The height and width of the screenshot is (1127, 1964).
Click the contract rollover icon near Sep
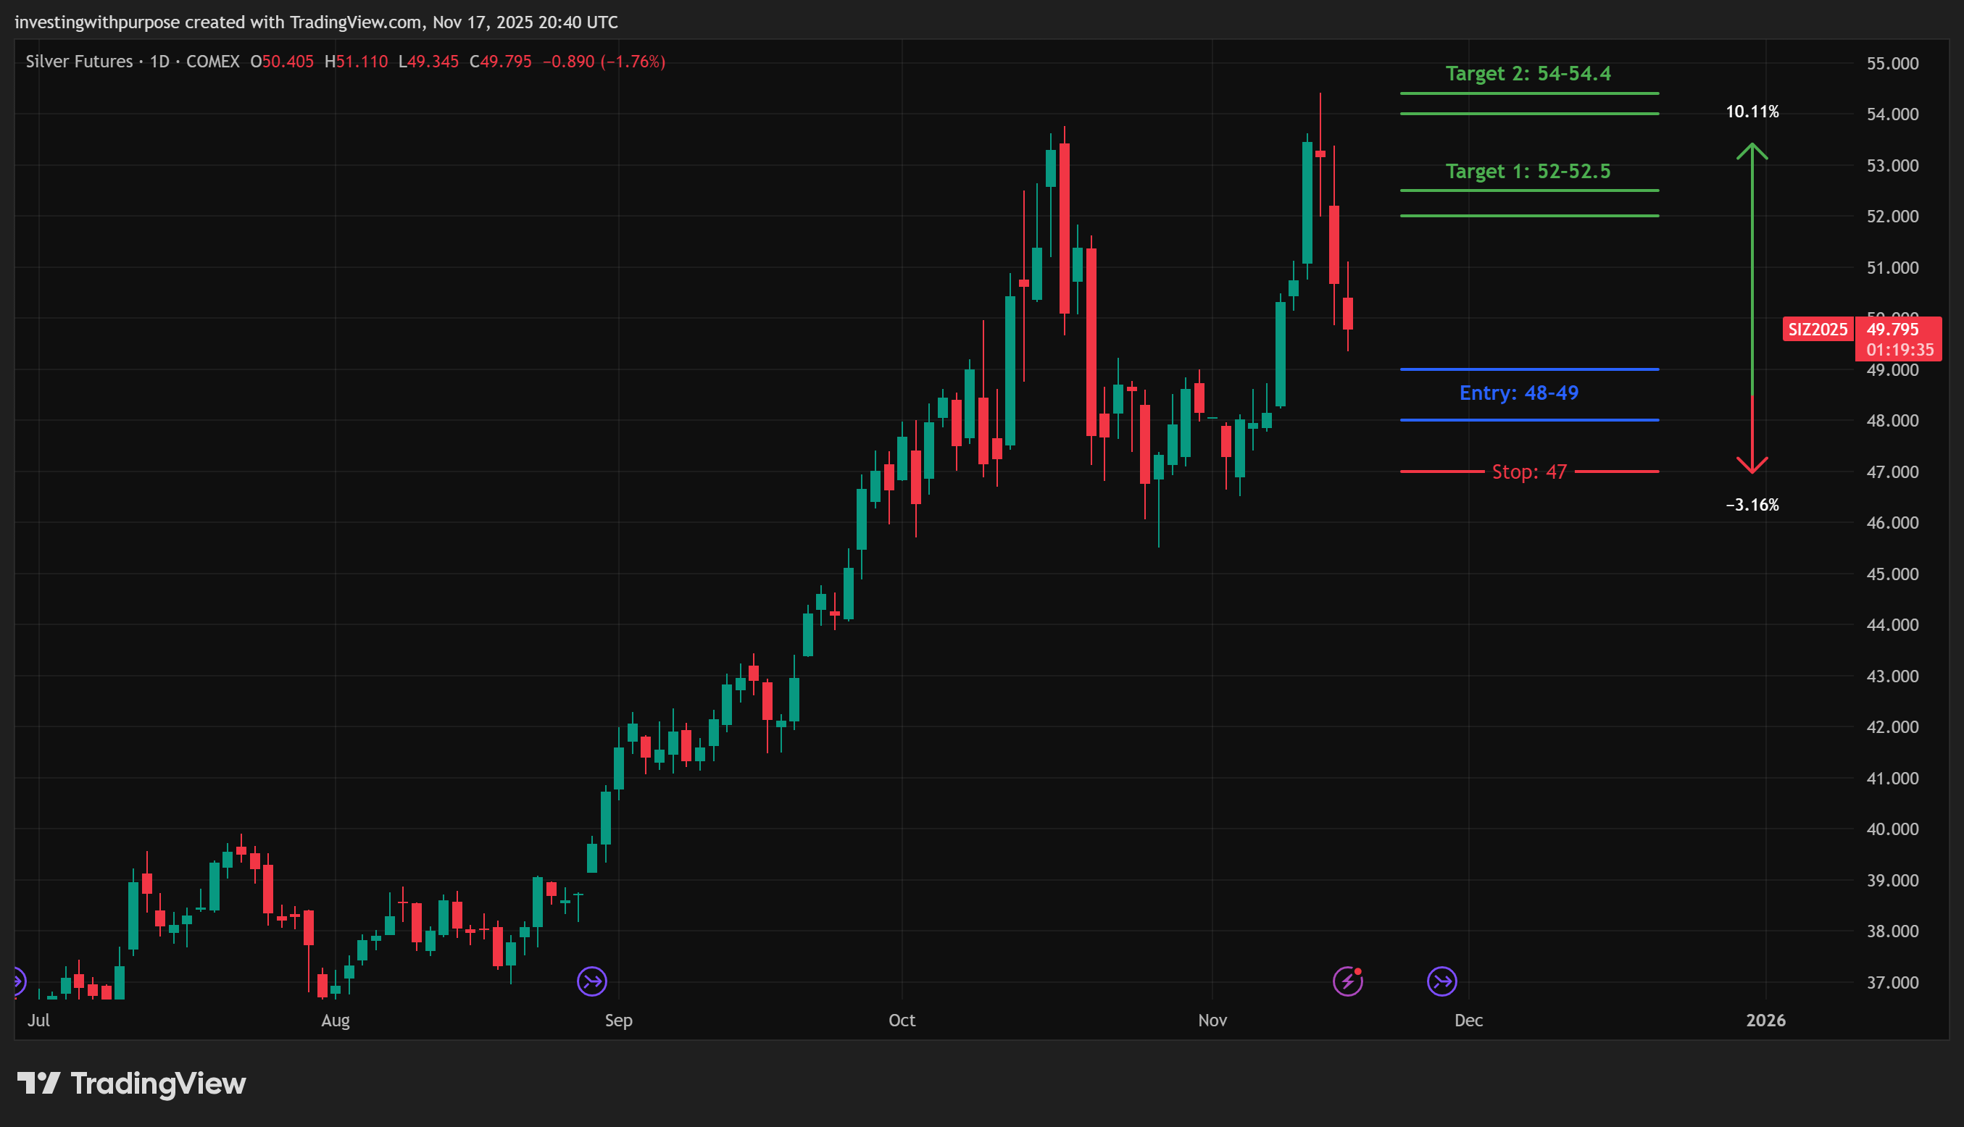(591, 981)
